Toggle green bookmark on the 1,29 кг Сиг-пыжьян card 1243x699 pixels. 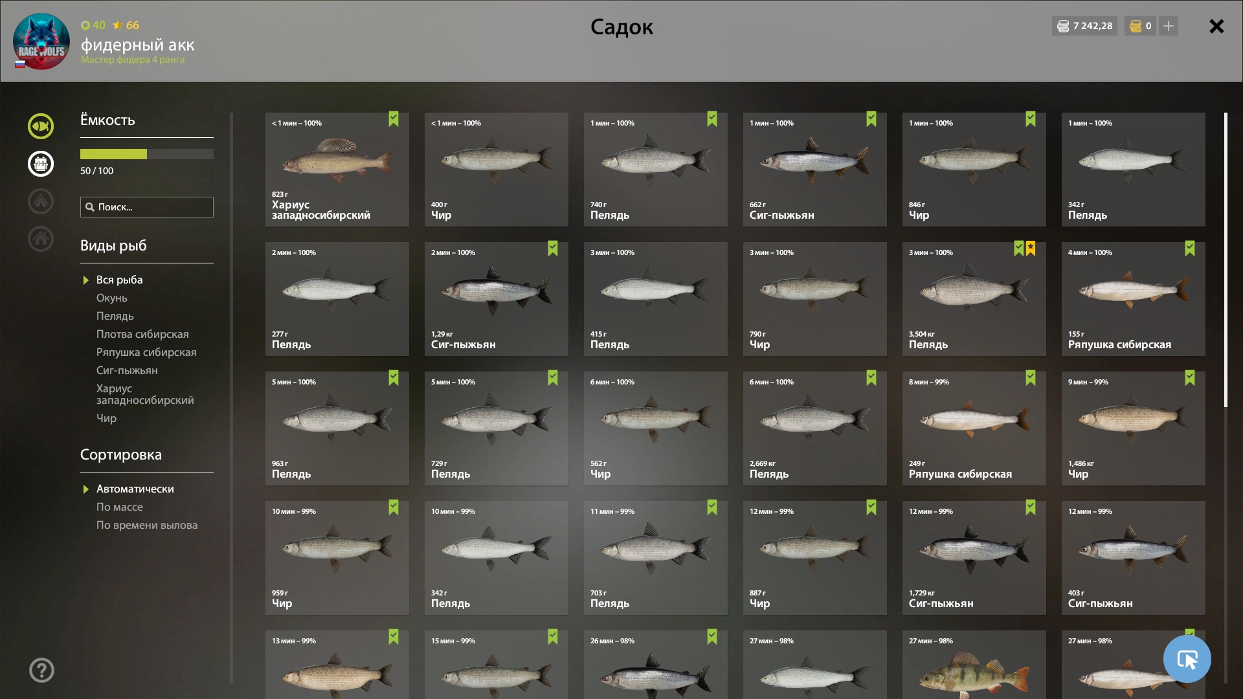(553, 249)
